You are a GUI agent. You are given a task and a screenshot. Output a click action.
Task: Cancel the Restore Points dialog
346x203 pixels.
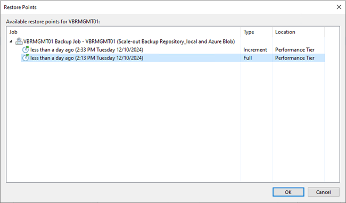[x=323, y=192]
